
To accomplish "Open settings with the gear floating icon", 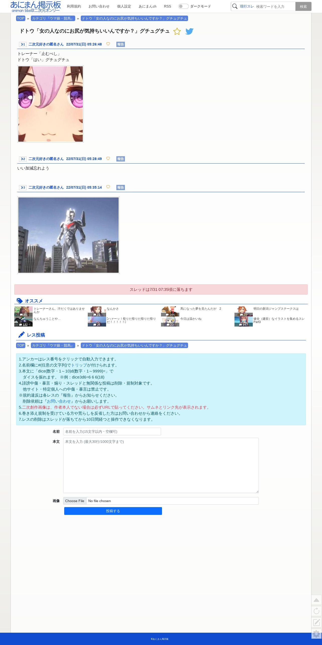I will [316, 634].
